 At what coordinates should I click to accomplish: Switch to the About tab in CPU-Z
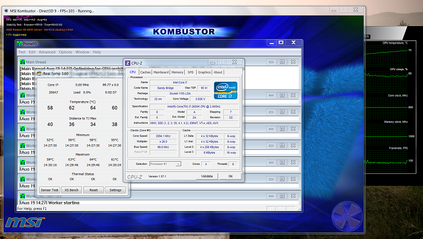point(218,72)
